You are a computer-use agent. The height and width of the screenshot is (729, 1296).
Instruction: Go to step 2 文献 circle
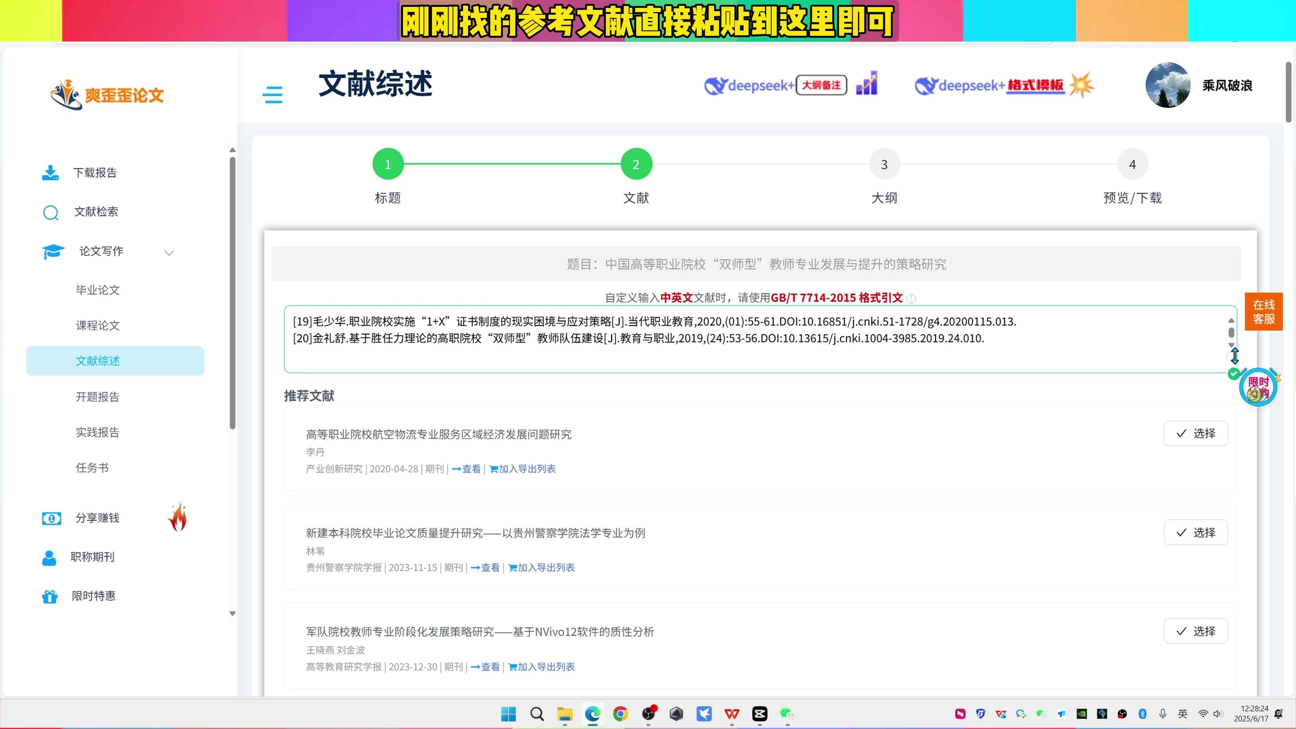tap(636, 164)
